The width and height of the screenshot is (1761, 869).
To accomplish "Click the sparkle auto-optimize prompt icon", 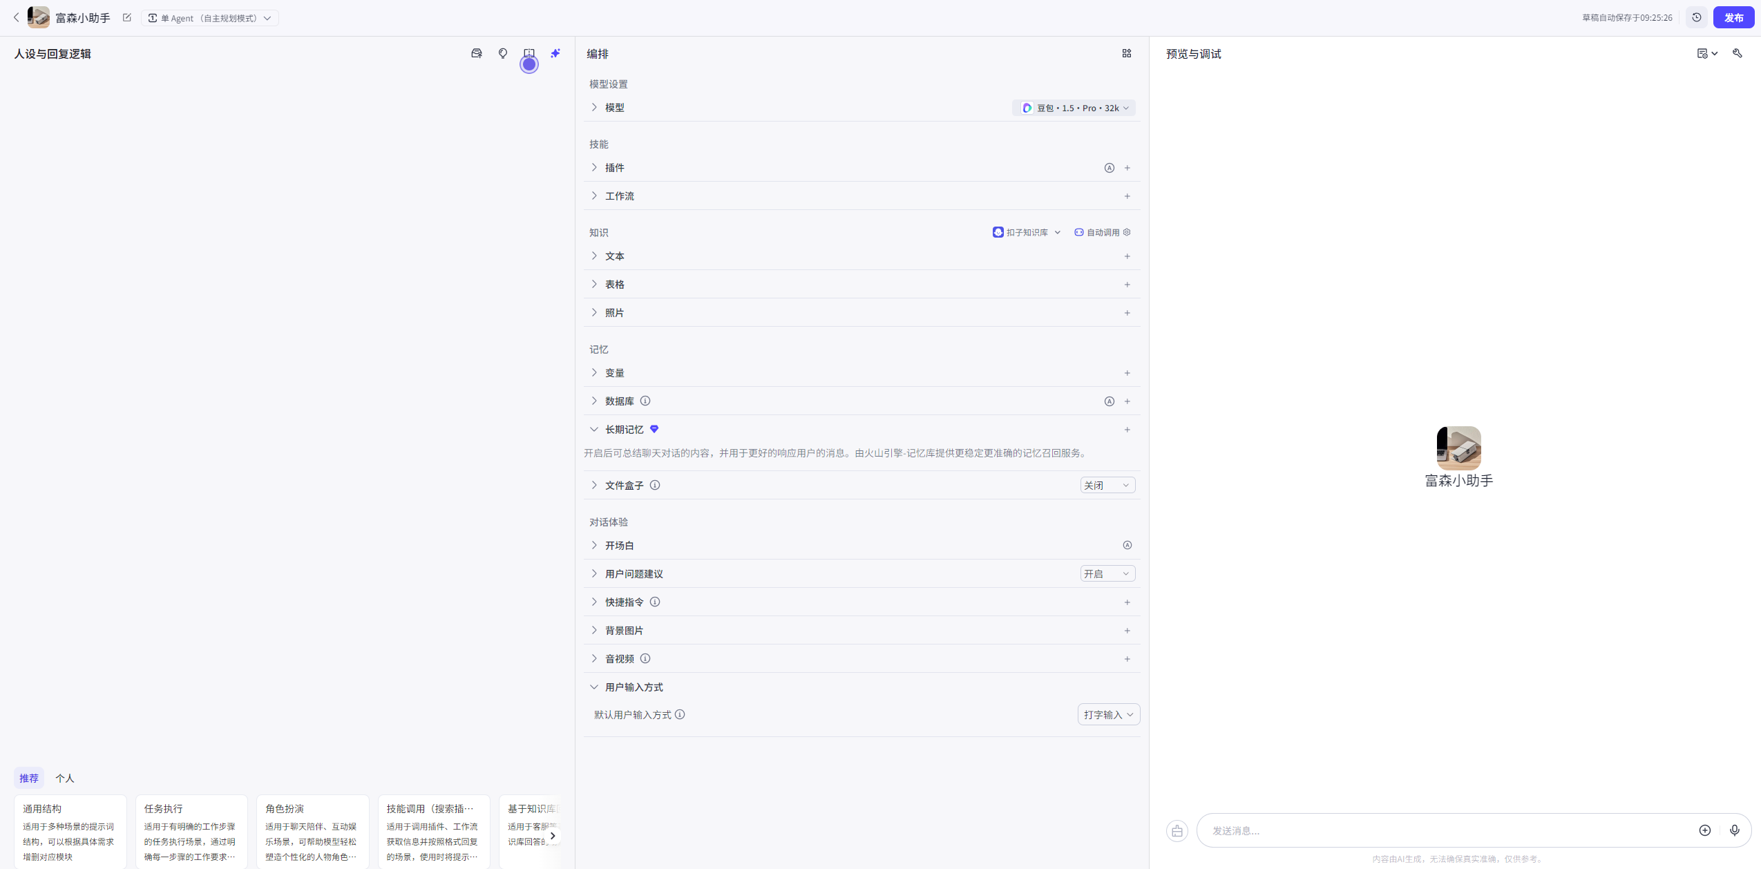I will [555, 53].
